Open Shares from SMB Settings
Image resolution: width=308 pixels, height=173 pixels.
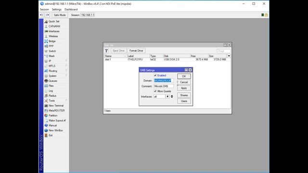pos(184,95)
